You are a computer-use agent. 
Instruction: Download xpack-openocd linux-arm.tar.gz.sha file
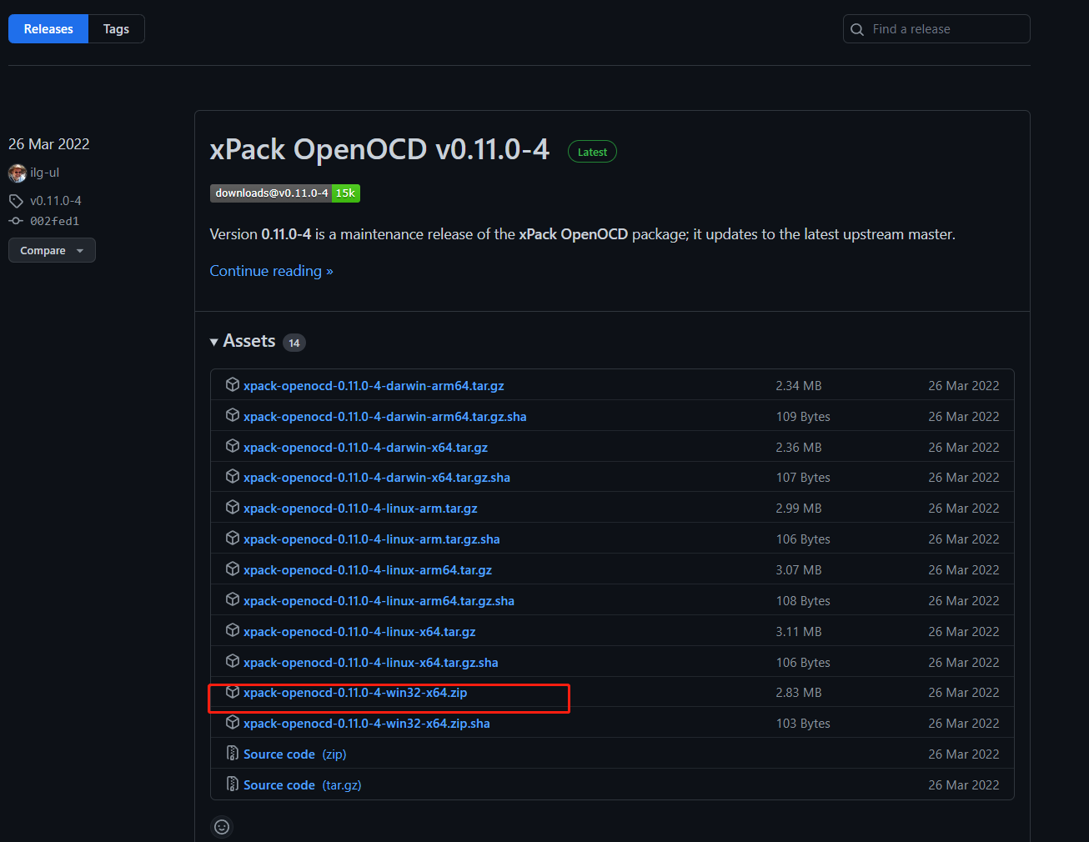pos(372,539)
